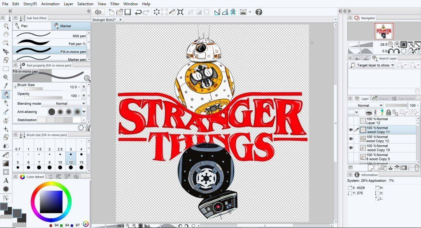Toggle Snap to Ruler icon
The height and width of the screenshot is (228, 421).
(217, 12)
